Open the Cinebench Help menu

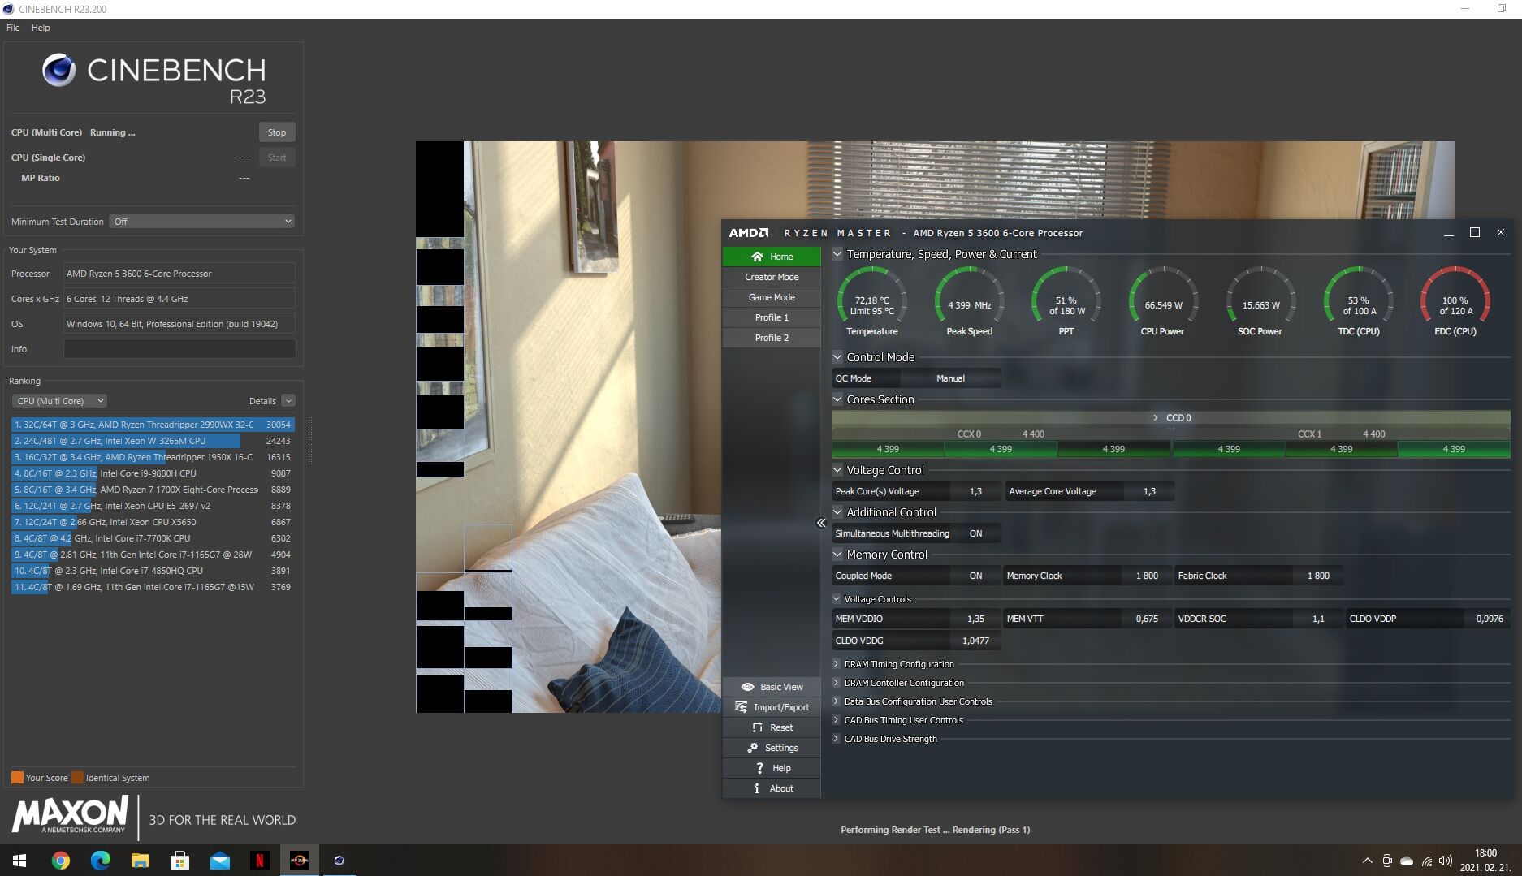(x=41, y=28)
